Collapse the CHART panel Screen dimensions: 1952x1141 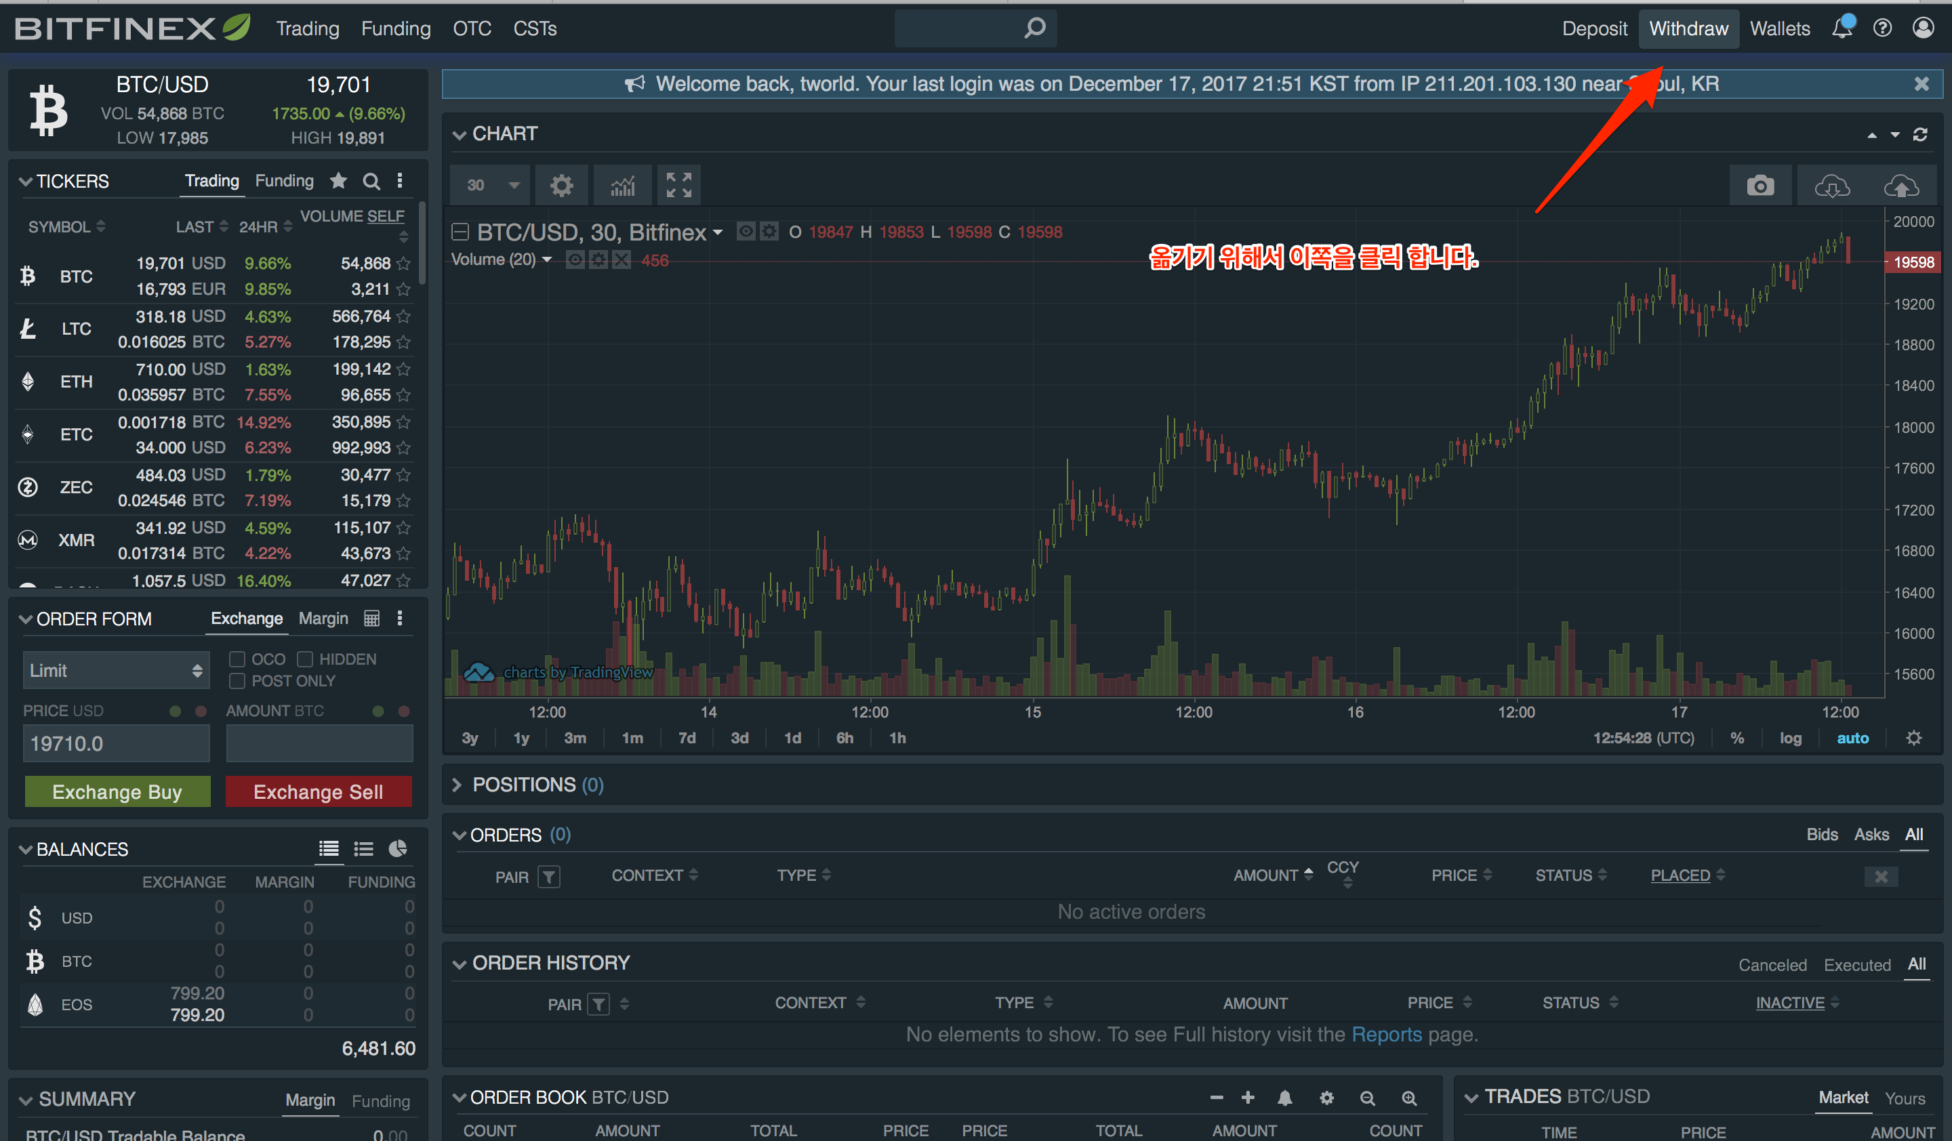point(460,135)
